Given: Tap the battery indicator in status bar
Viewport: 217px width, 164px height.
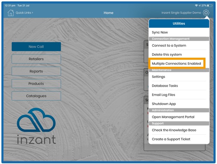Looking at the screenshot, I should [x=210, y=6].
